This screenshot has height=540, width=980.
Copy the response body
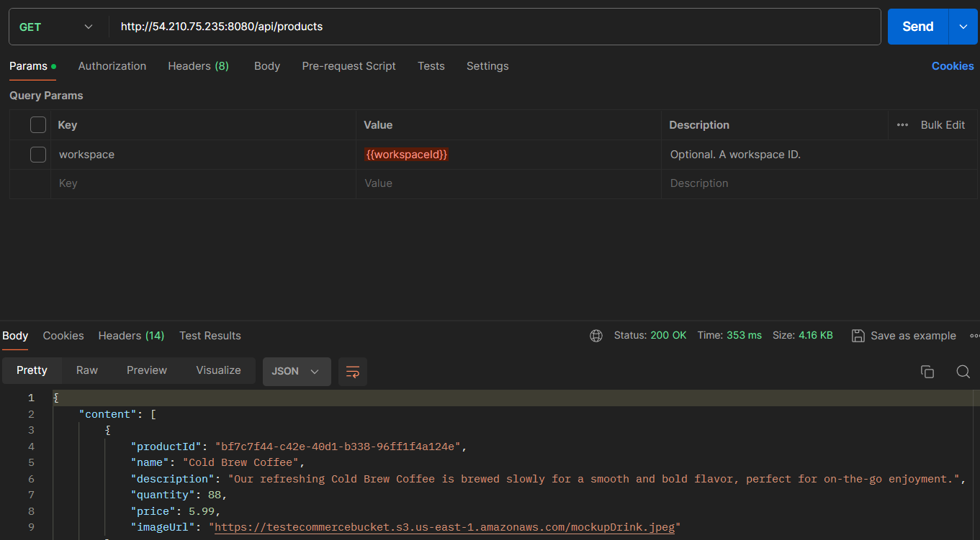coord(927,372)
